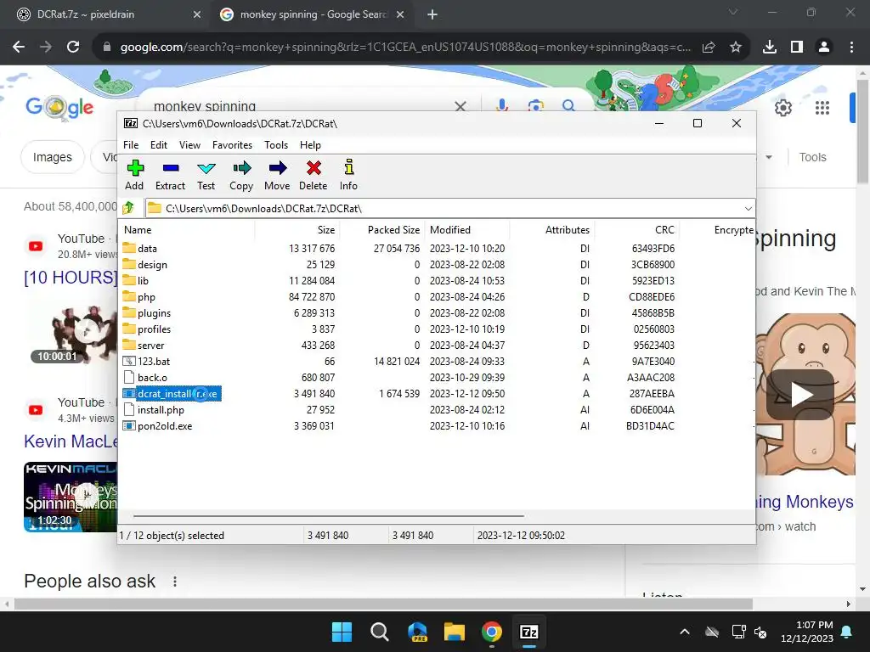Viewport: 870px width, 652px height.
Task: Open a new Chrome tab
Action: click(432, 14)
